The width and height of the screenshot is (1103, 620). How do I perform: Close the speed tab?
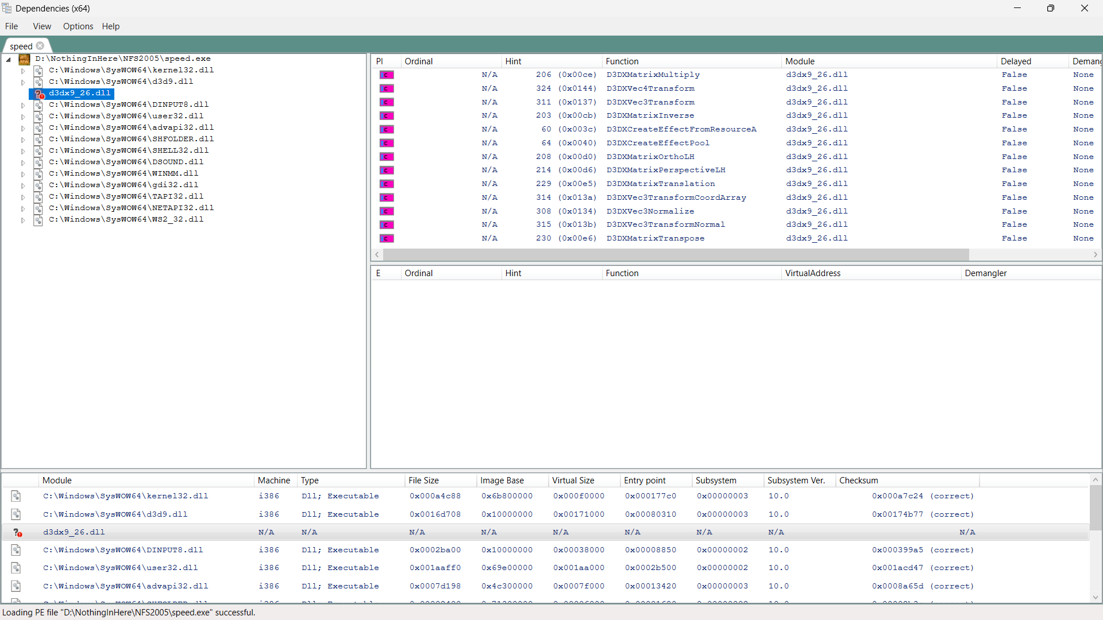coord(40,46)
